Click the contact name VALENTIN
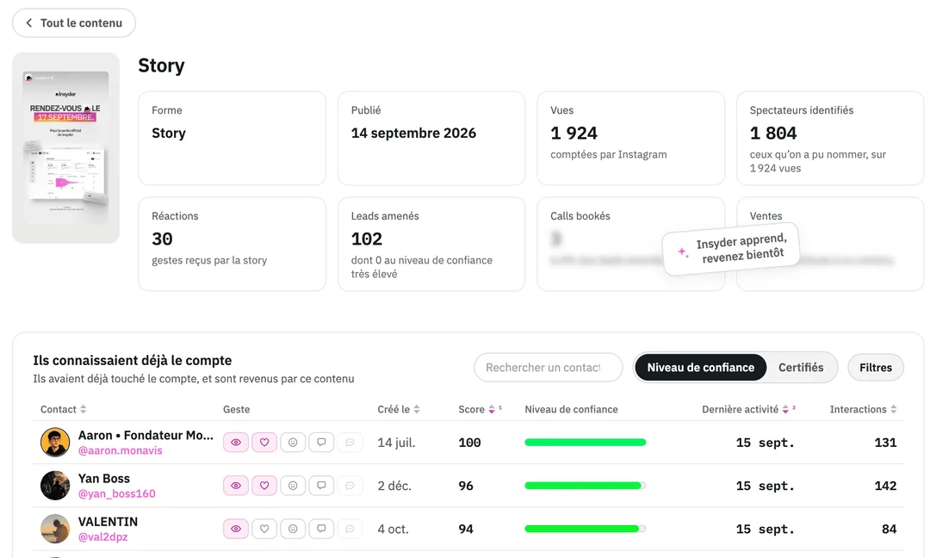This screenshot has width=930, height=558. point(108,522)
